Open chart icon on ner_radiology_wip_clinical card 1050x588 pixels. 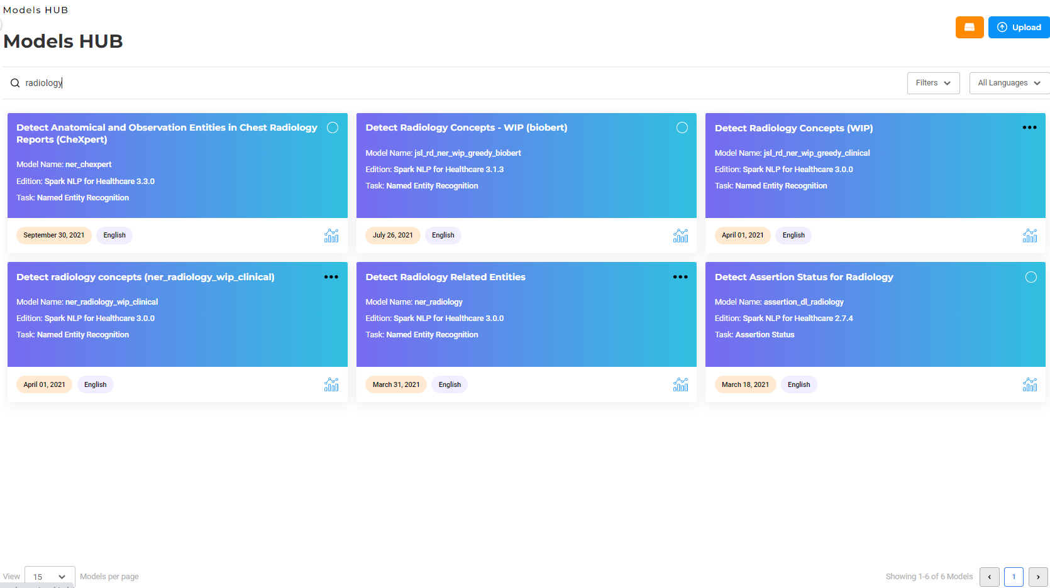(x=331, y=384)
